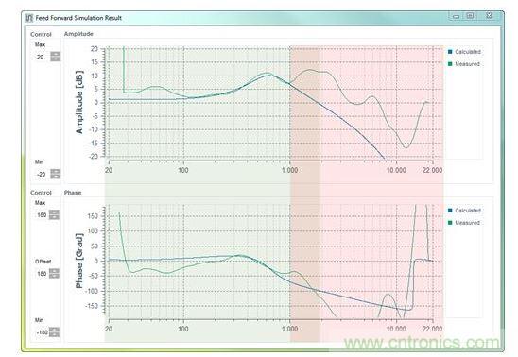
Task: Decrease the Amplitude Max value with down arrow
Action: 56,59
